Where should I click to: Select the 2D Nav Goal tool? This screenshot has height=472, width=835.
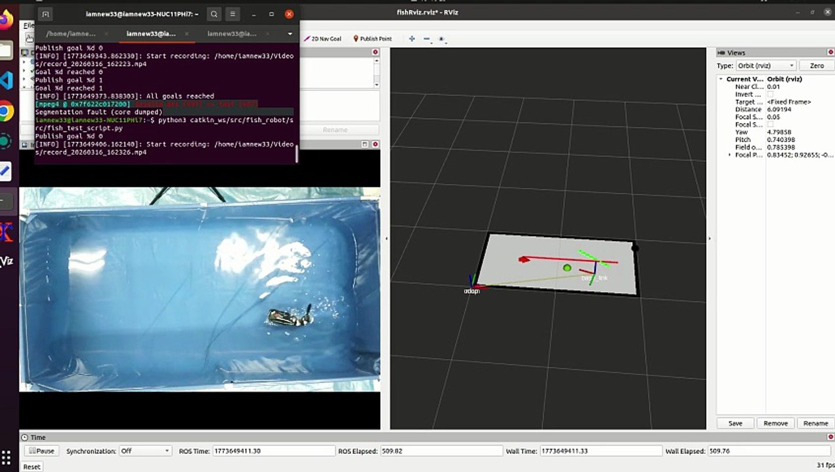322,39
